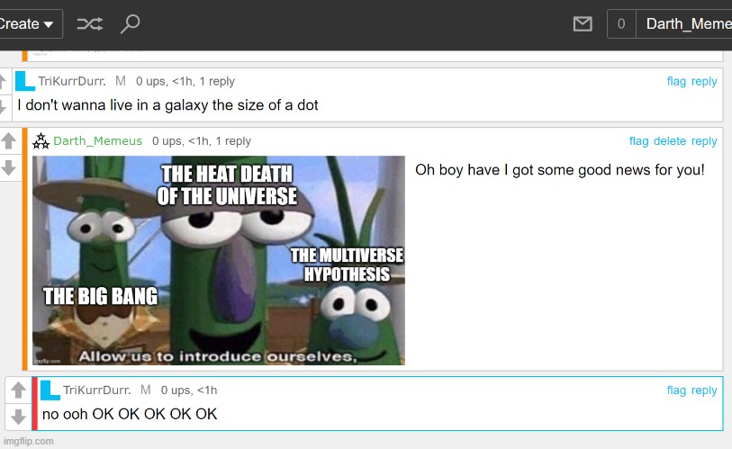Open the VeggieTales meme image

click(219, 260)
